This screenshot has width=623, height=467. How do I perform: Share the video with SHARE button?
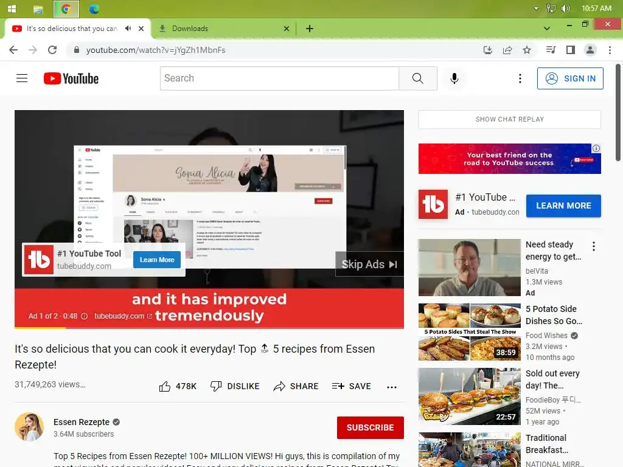click(296, 386)
